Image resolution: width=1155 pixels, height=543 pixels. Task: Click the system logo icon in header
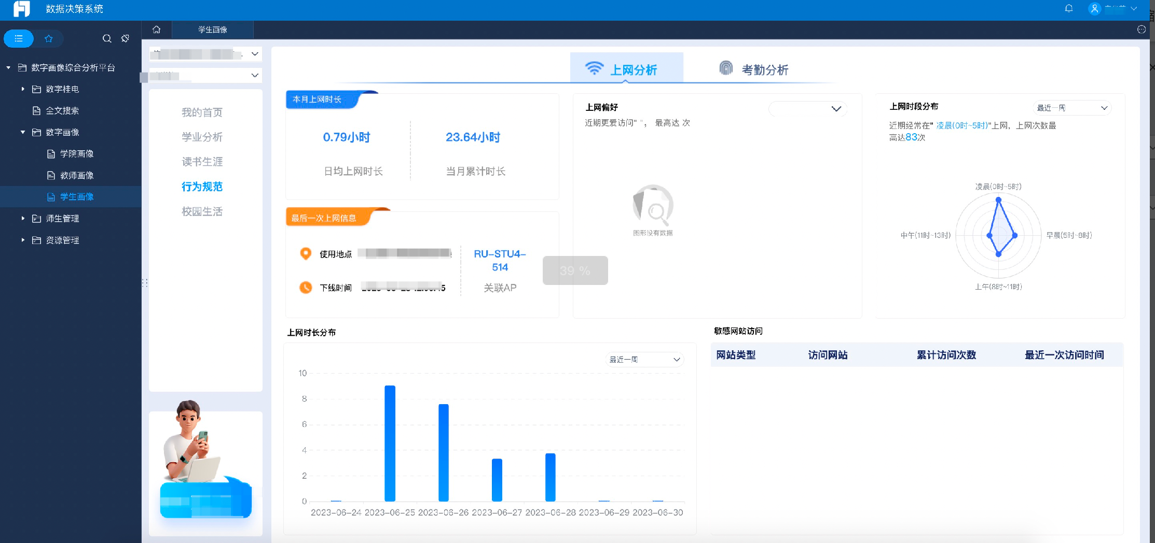tap(21, 9)
